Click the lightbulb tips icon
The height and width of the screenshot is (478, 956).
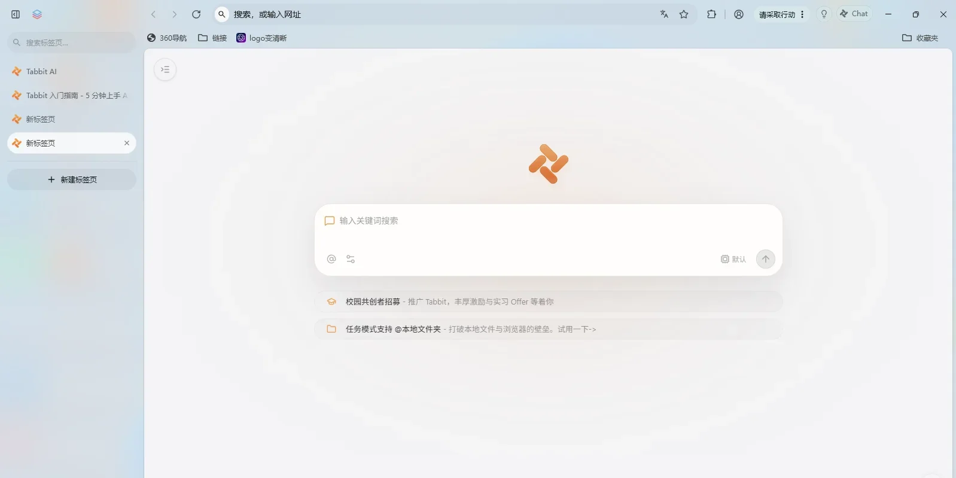pyautogui.click(x=824, y=14)
